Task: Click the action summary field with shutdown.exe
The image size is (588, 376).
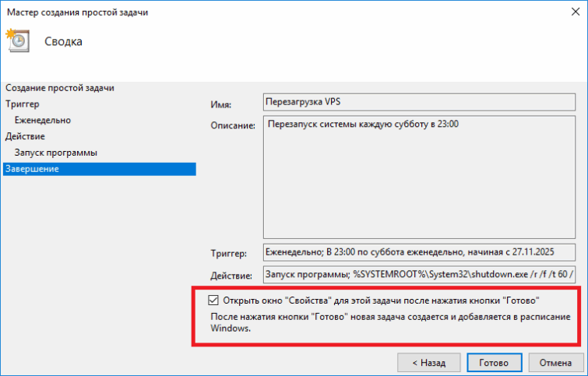Action: point(419,275)
